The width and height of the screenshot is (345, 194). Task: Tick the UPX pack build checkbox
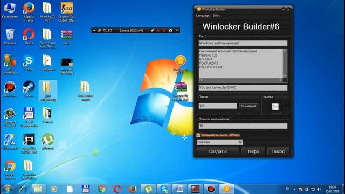pyautogui.click(x=198, y=135)
